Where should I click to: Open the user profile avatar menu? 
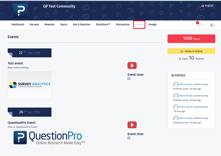tap(212, 25)
